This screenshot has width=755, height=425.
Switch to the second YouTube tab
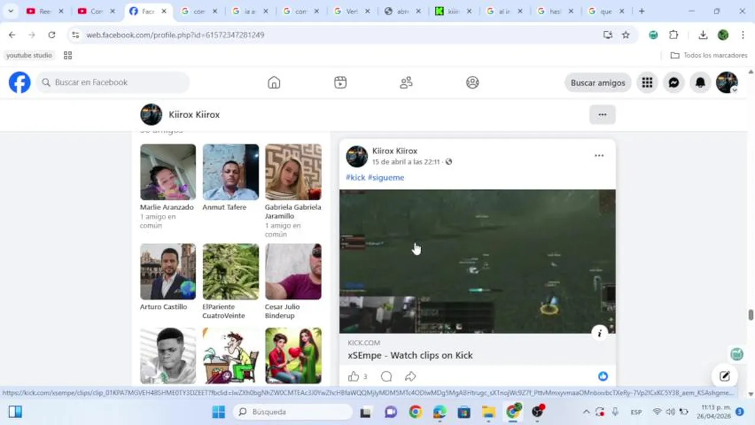pyautogui.click(x=97, y=11)
